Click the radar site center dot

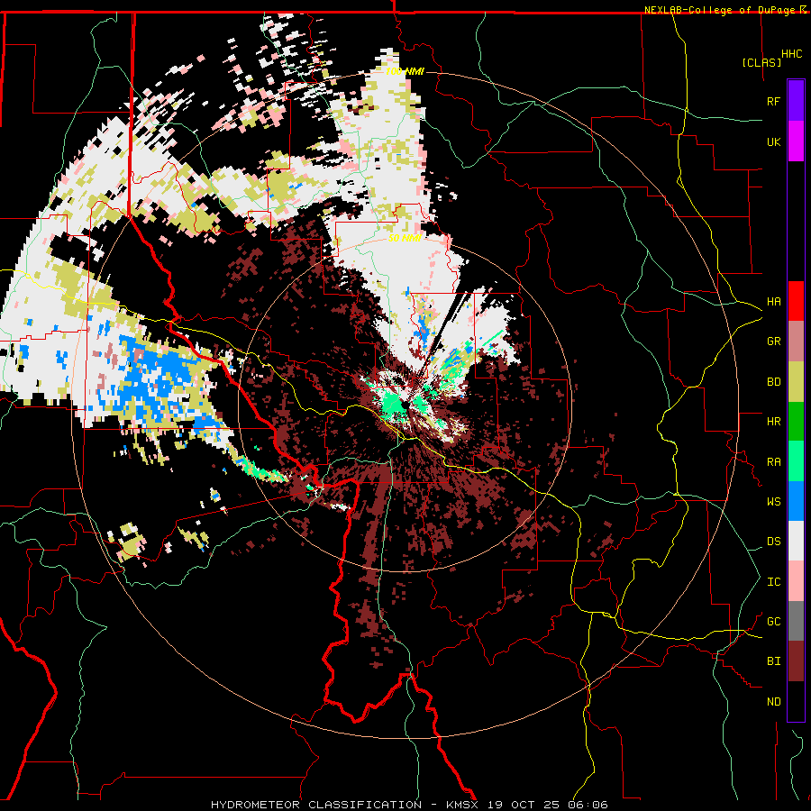pyautogui.click(x=405, y=405)
